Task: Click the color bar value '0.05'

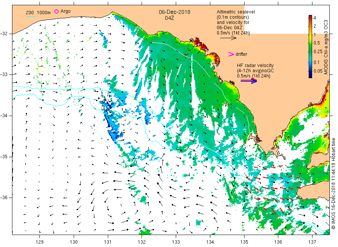Action: [318, 71]
